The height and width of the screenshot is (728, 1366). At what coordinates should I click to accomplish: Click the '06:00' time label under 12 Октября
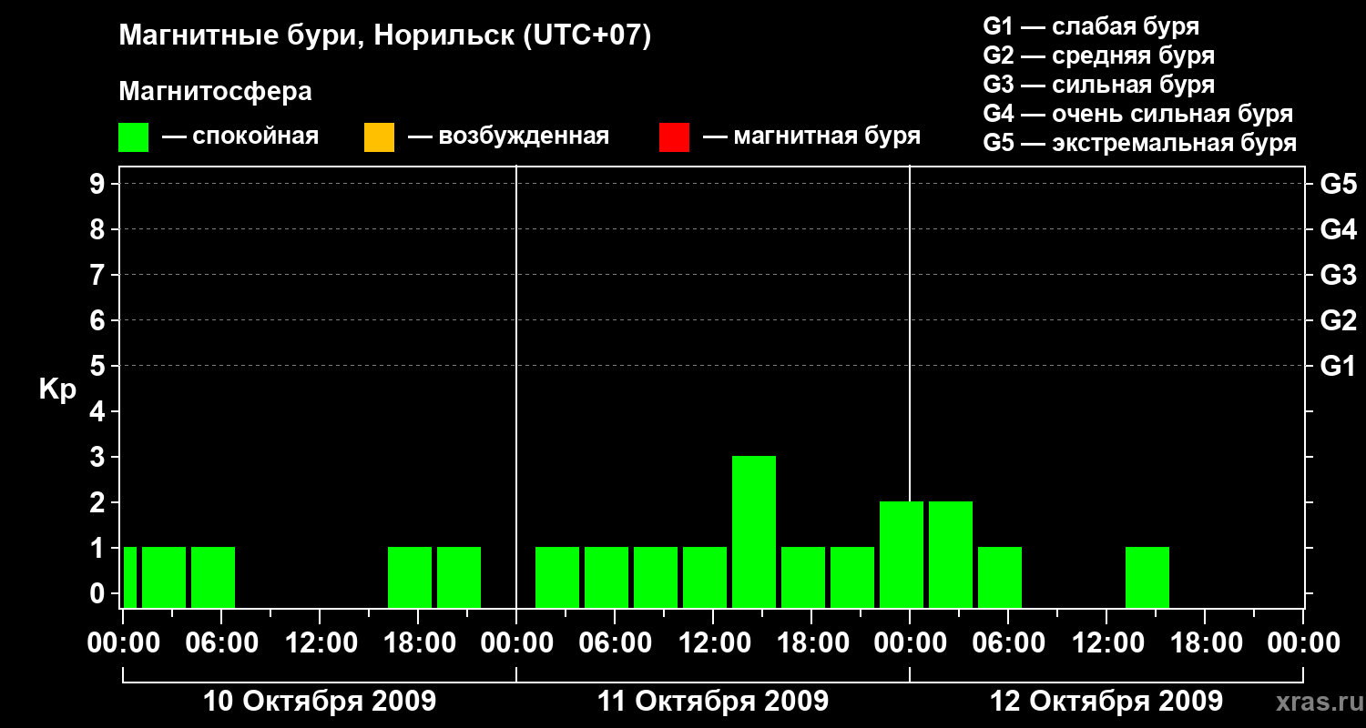(1008, 642)
